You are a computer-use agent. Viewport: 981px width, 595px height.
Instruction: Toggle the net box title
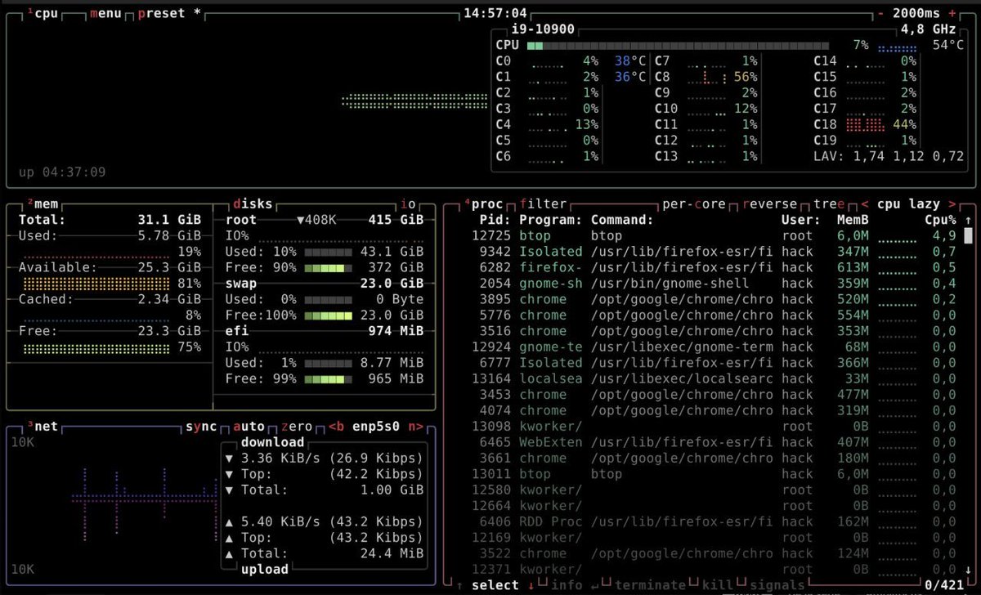[x=43, y=427]
